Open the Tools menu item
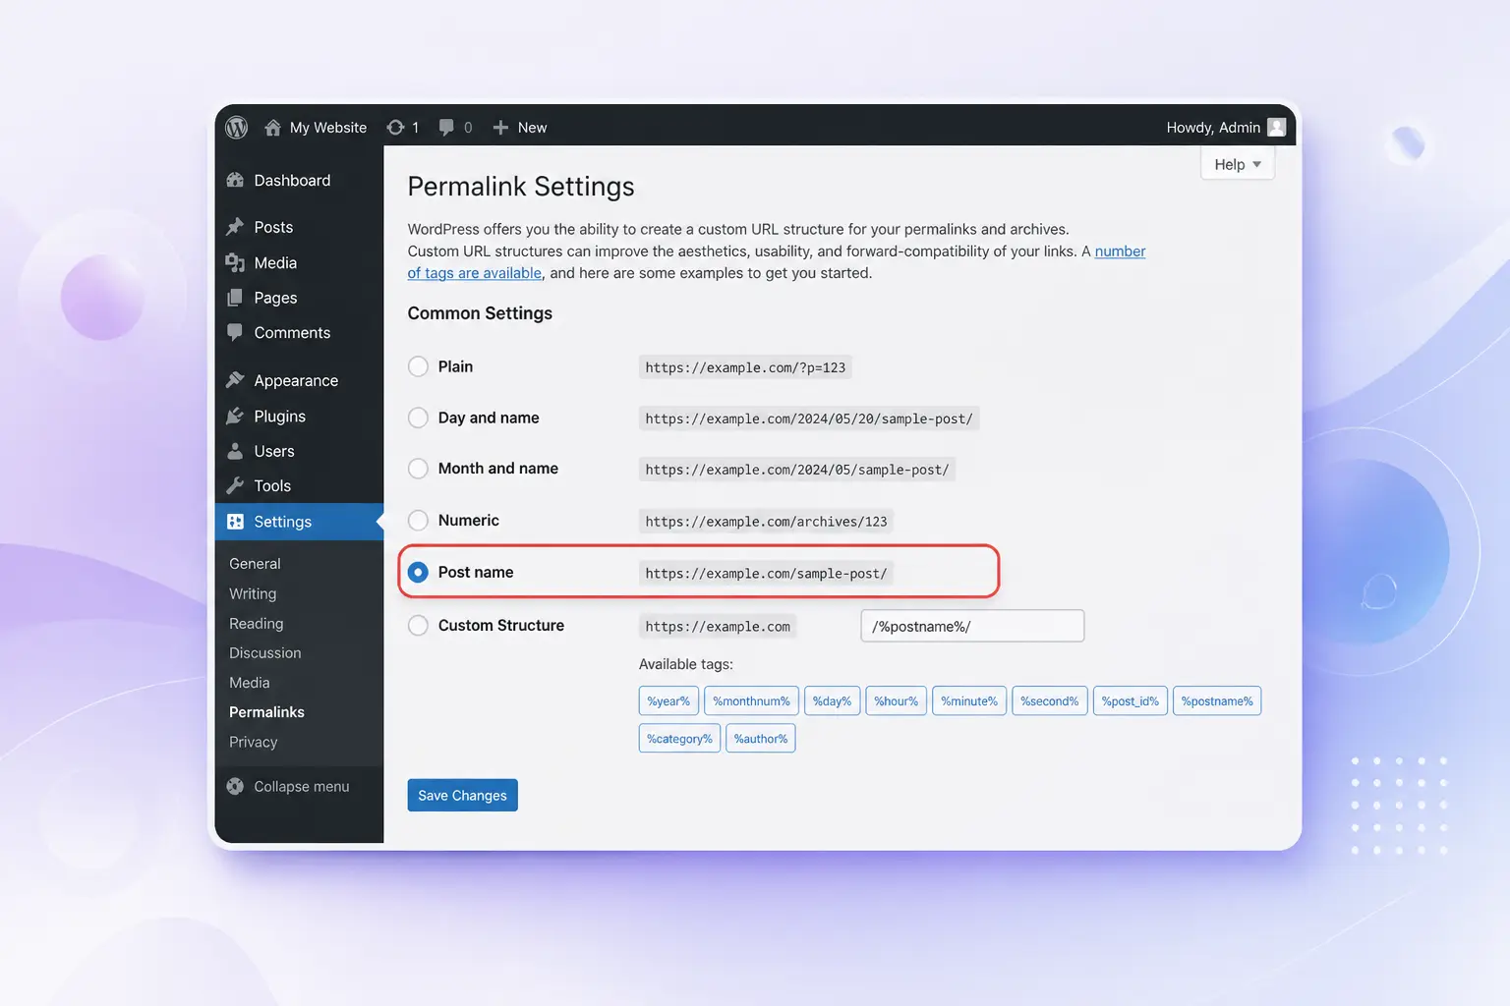1510x1006 pixels. click(x=272, y=485)
